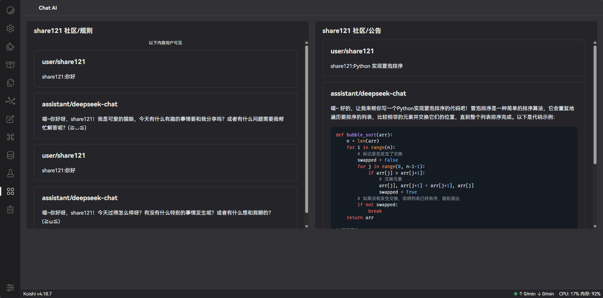
Task: Click the up arrow of 社区/规则 scrollbar
Action: pos(307,43)
